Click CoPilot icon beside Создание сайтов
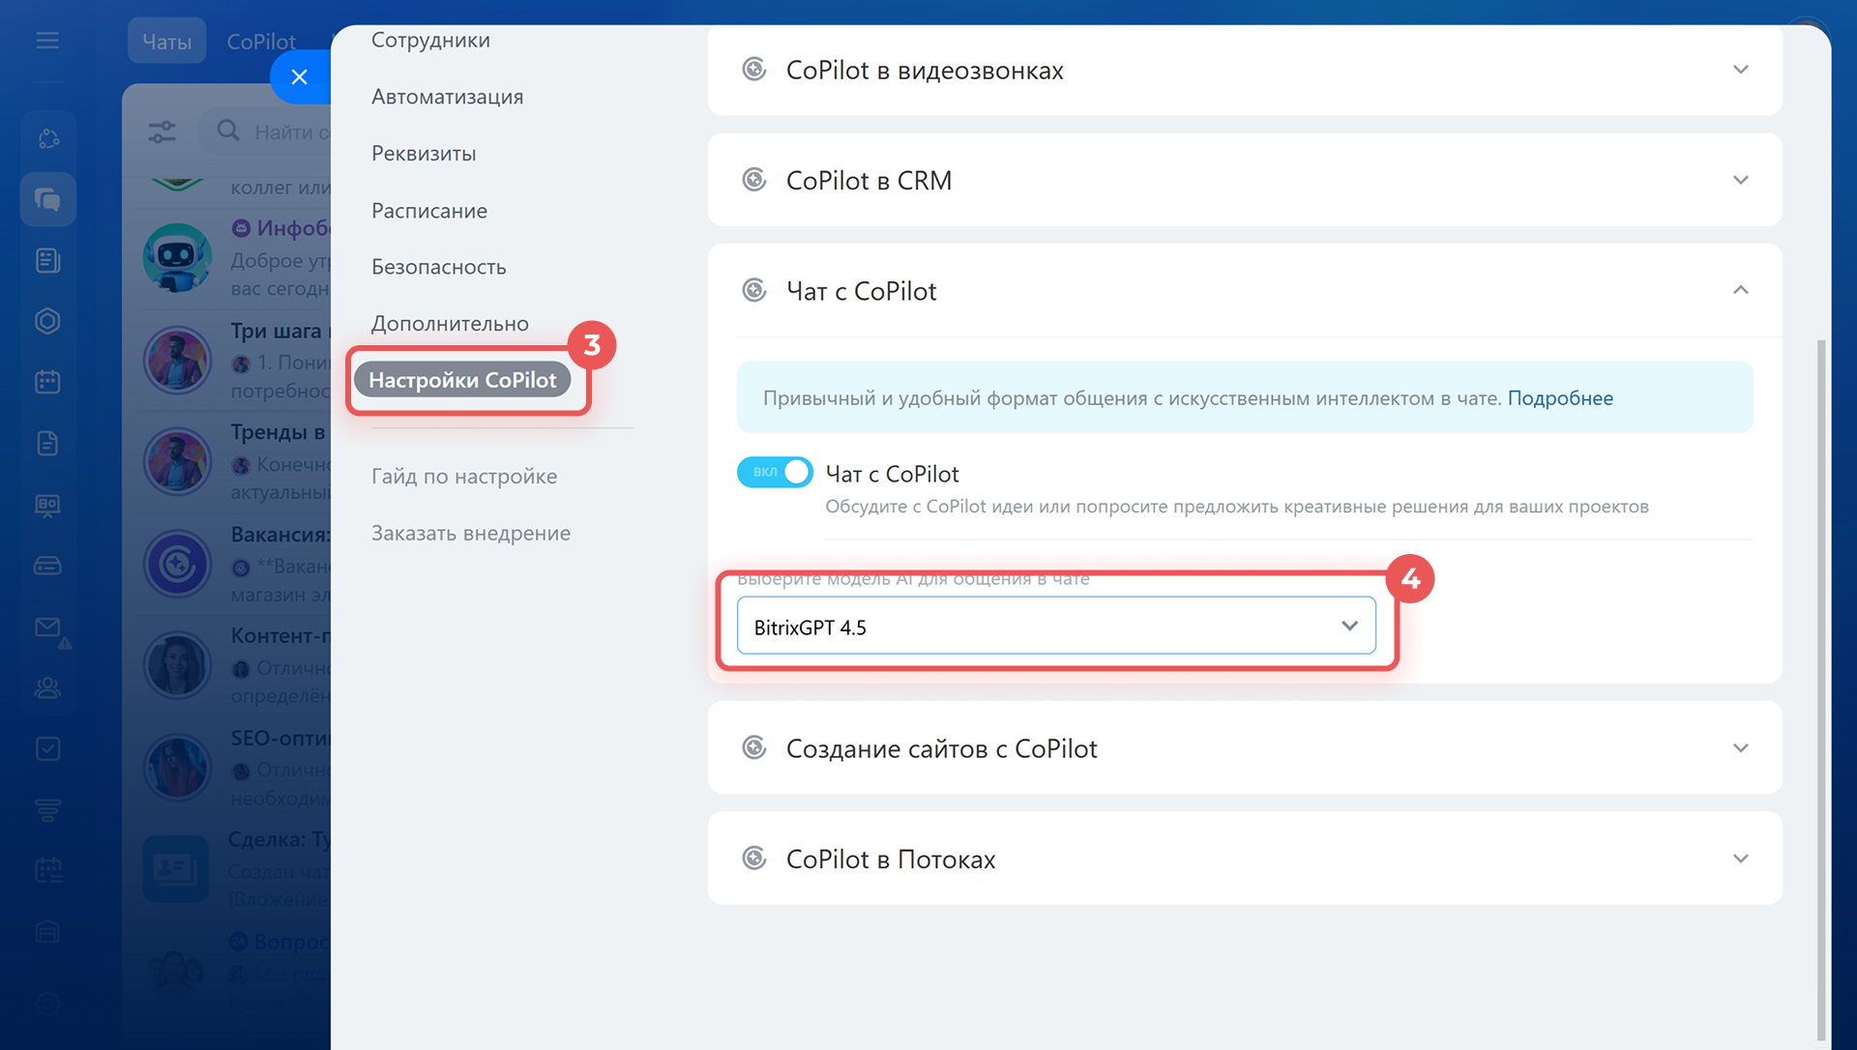 click(754, 747)
